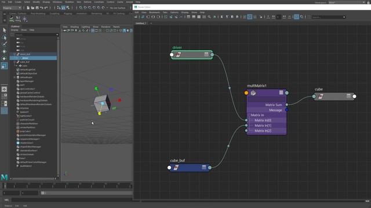Viewport: 371px width, 208px height.
Task: Cycle attribute view mode on multMatrix1 node
Action: (x=281, y=92)
